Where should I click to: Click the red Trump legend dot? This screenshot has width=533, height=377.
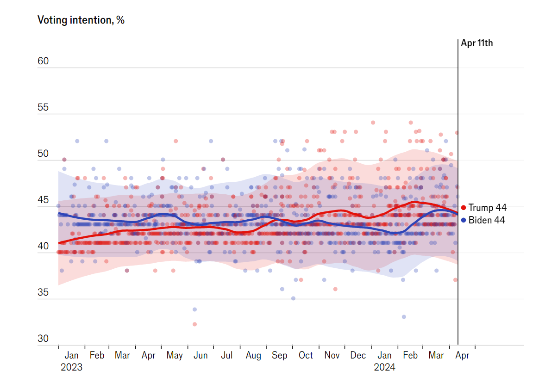464,208
